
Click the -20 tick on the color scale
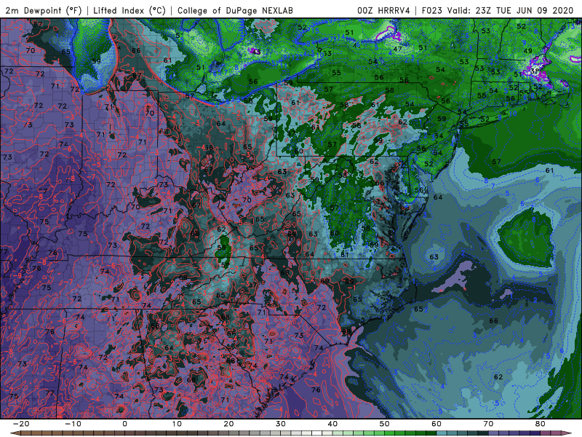click(21, 424)
